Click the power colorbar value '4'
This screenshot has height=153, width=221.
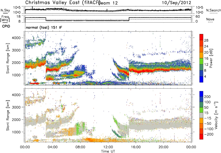(x=205, y=77)
